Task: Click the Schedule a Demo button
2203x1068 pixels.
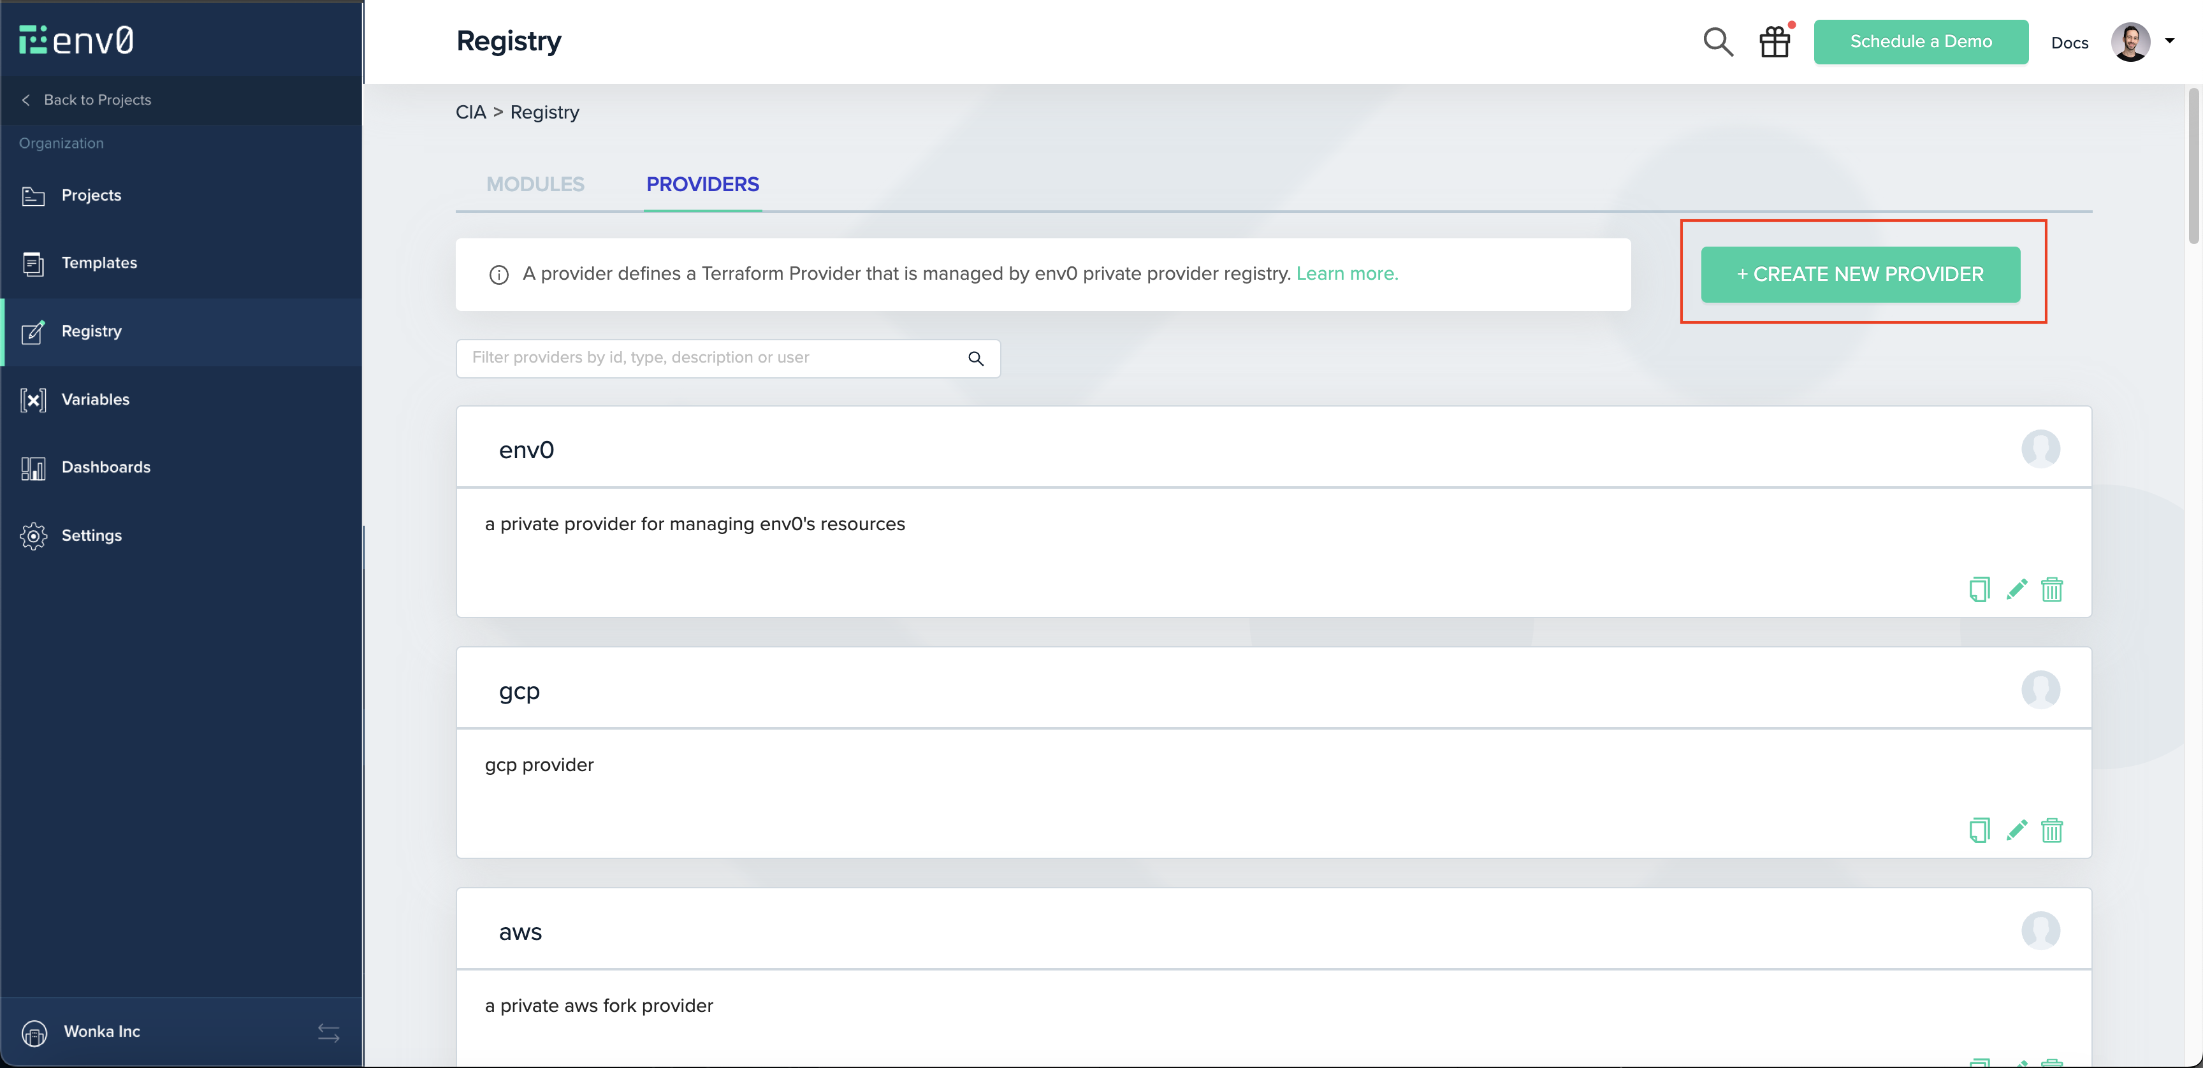Action: tap(1920, 42)
